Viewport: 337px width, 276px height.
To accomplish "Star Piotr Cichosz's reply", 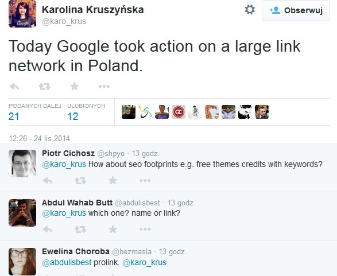I will [x=113, y=180].
